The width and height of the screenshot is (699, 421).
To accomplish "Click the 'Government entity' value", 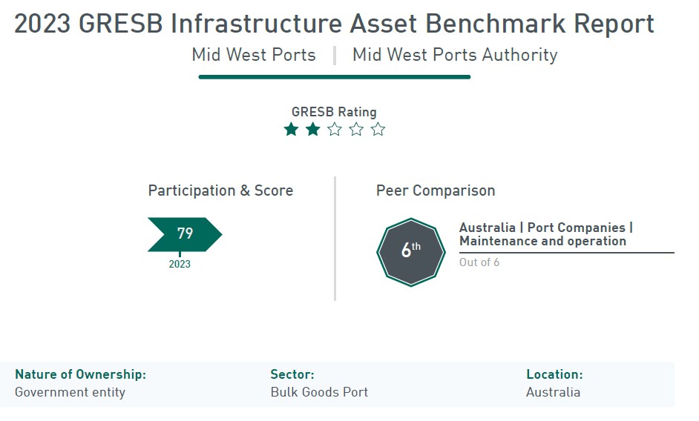I will [70, 392].
